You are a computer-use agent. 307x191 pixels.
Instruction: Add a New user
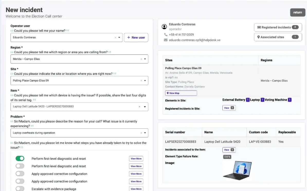[x=136, y=37]
